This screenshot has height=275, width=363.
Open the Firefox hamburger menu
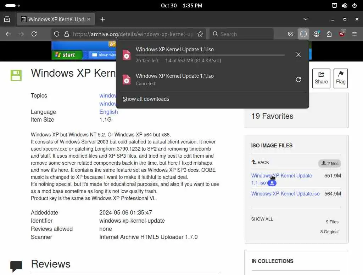(x=354, y=34)
